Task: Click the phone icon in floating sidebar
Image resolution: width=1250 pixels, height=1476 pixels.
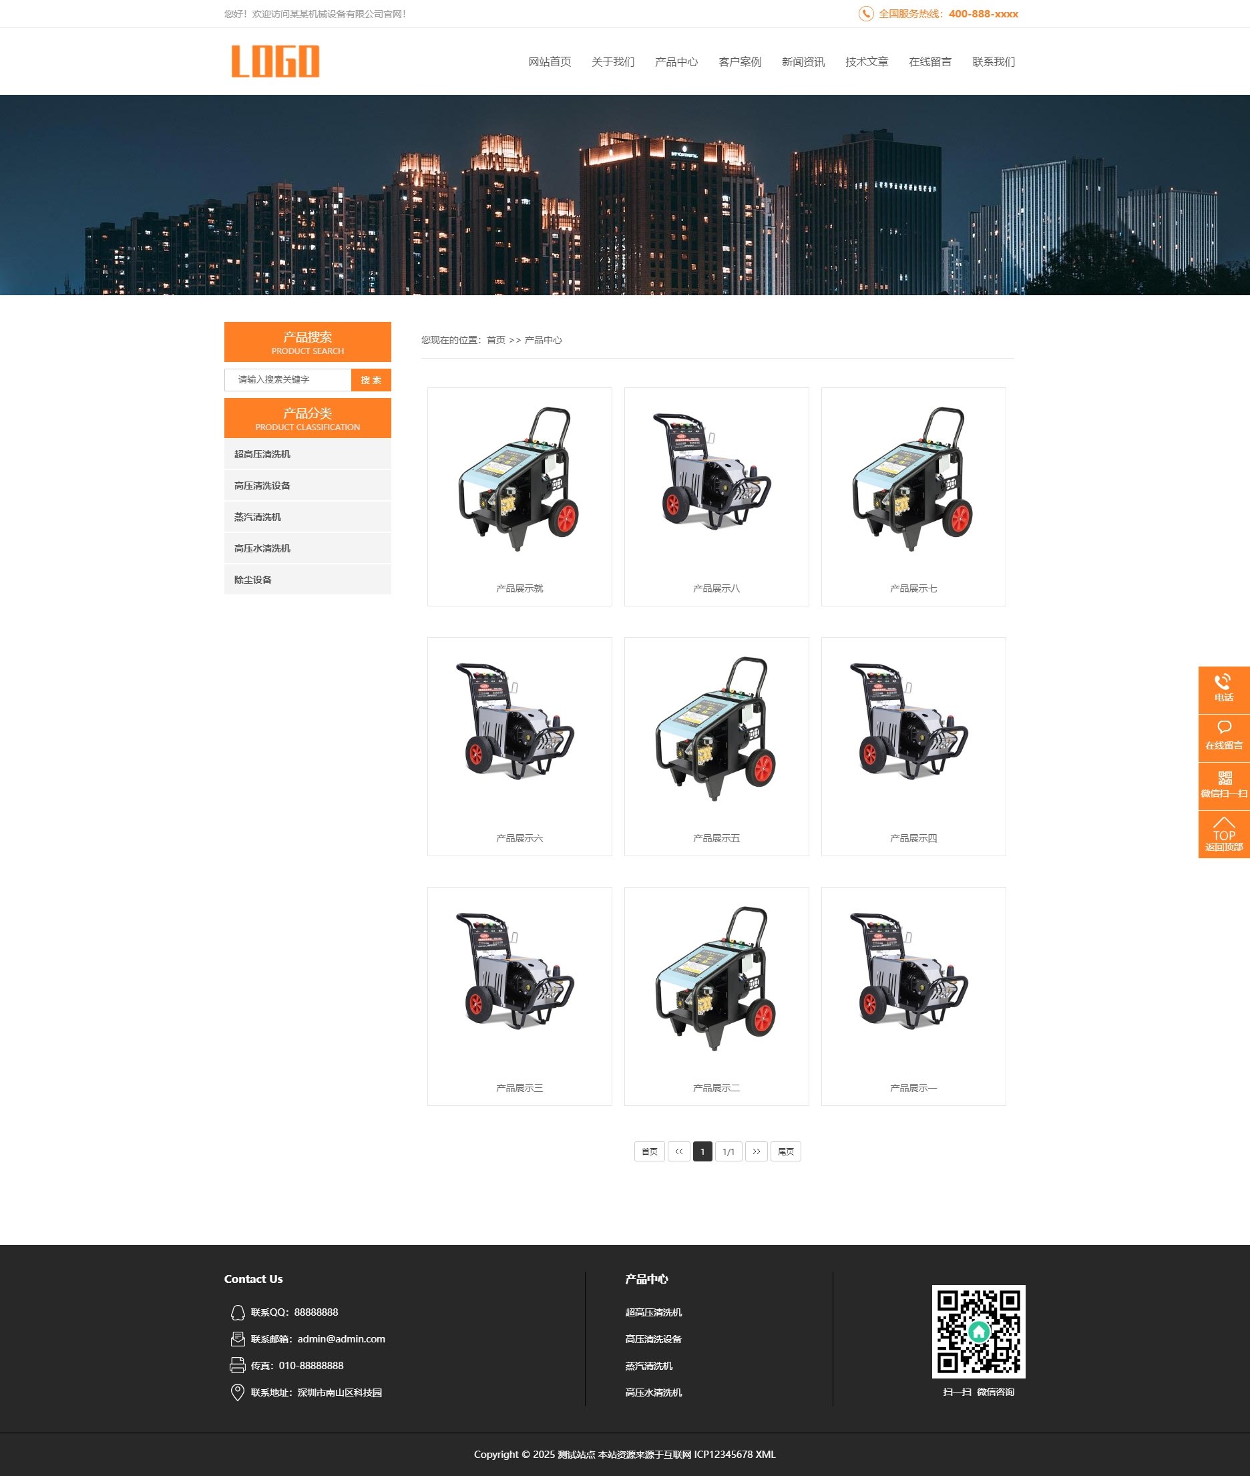Action: tap(1223, 682)
